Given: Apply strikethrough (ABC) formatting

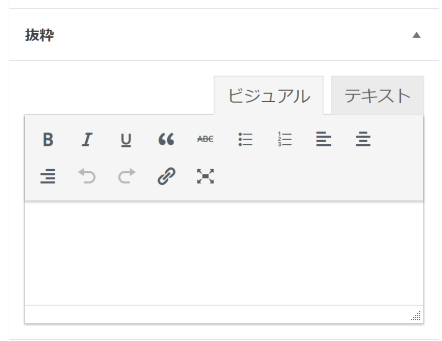Looking at the screenshot, I should coord(205,140).
